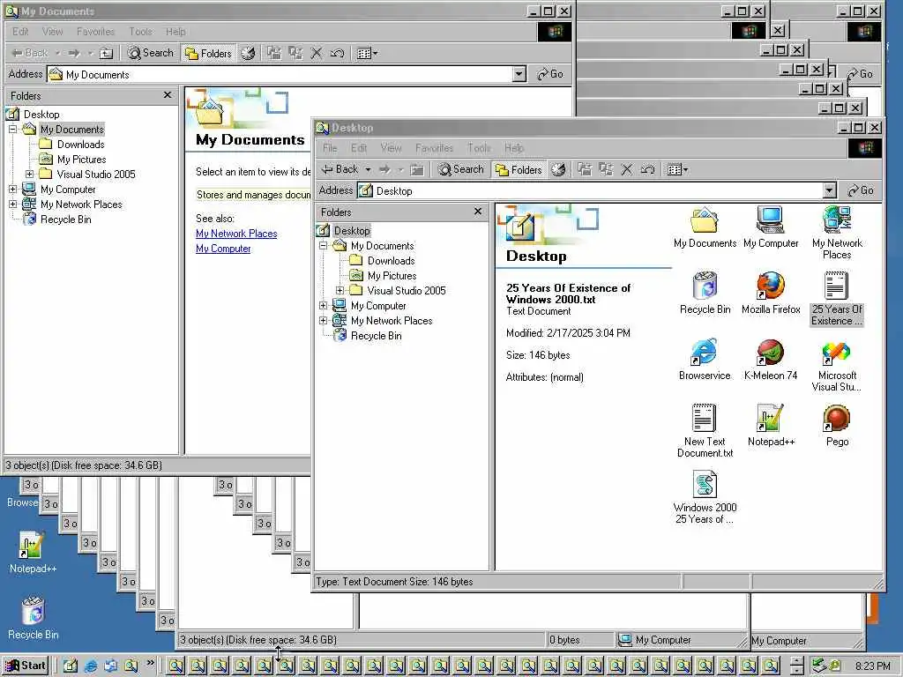
Task: Expand Visual Studio 2005 in My Documents tree
Action: [29, 174]
